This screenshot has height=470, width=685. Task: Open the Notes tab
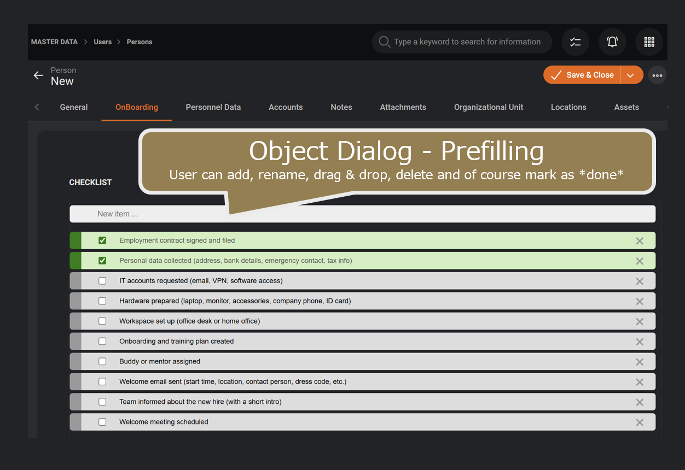pyautogui.click(x=341, y=107)
